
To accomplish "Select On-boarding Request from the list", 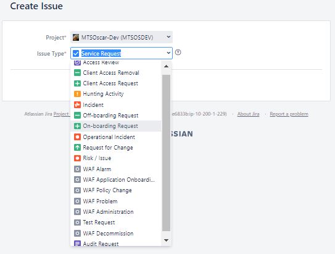I will point(116,126).
